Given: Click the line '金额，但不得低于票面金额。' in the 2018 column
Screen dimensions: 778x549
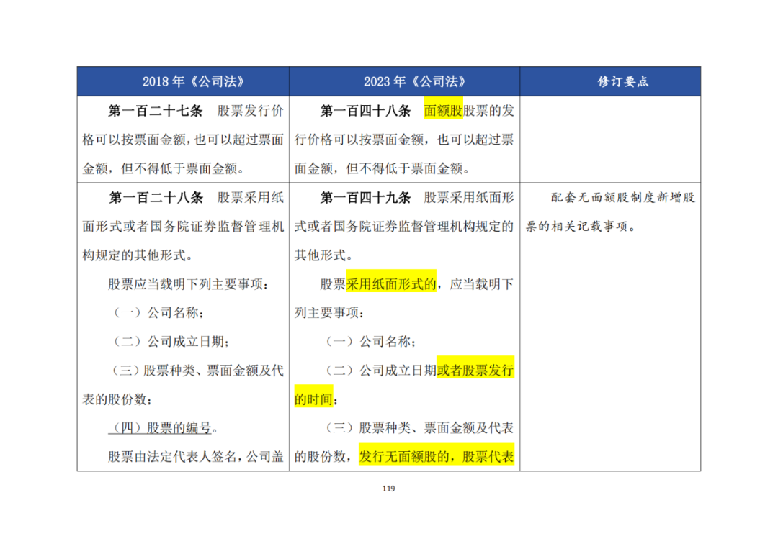Looking at the screenshot, I should click(x=164, y=169).
